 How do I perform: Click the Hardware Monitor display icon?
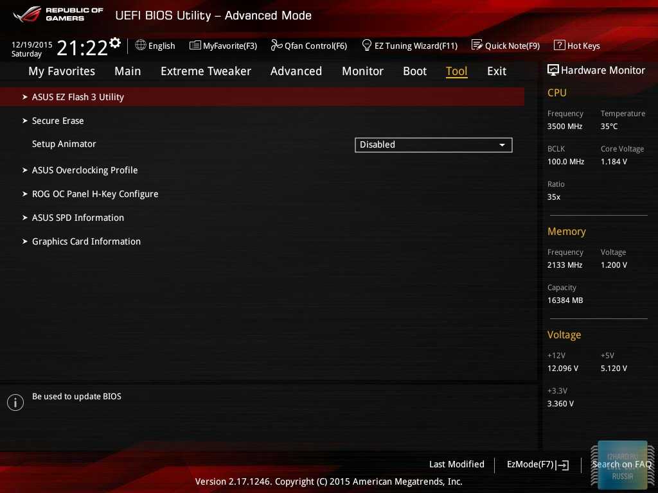pos(553,71)
